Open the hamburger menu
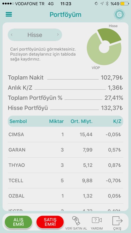This screenshot has width=131, height=233. [x=9, y=15]
